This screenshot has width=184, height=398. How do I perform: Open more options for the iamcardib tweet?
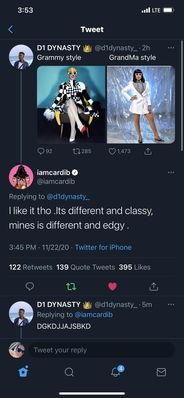171,173
